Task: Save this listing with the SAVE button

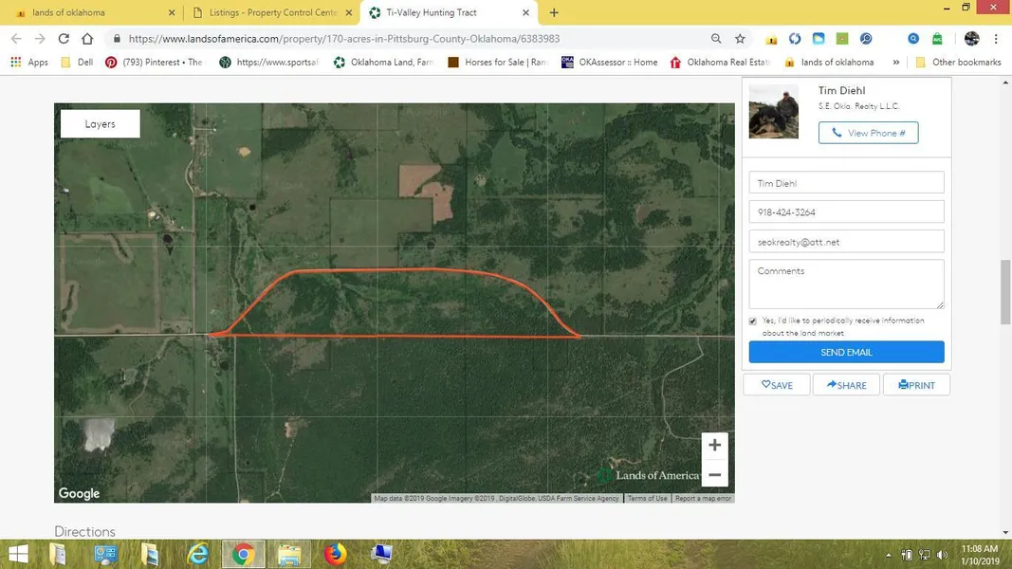Action: 777,385
